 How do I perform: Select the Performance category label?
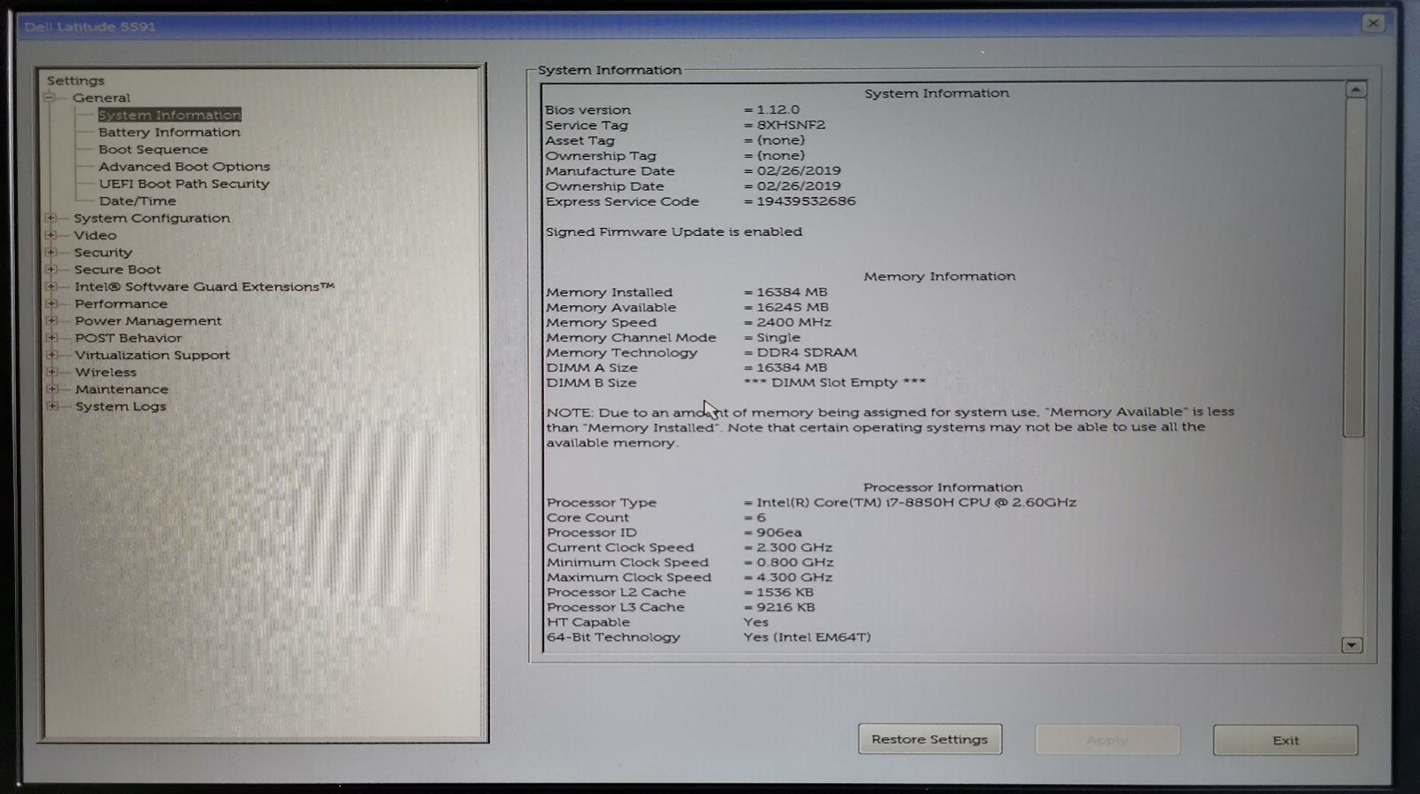[121, 303]
